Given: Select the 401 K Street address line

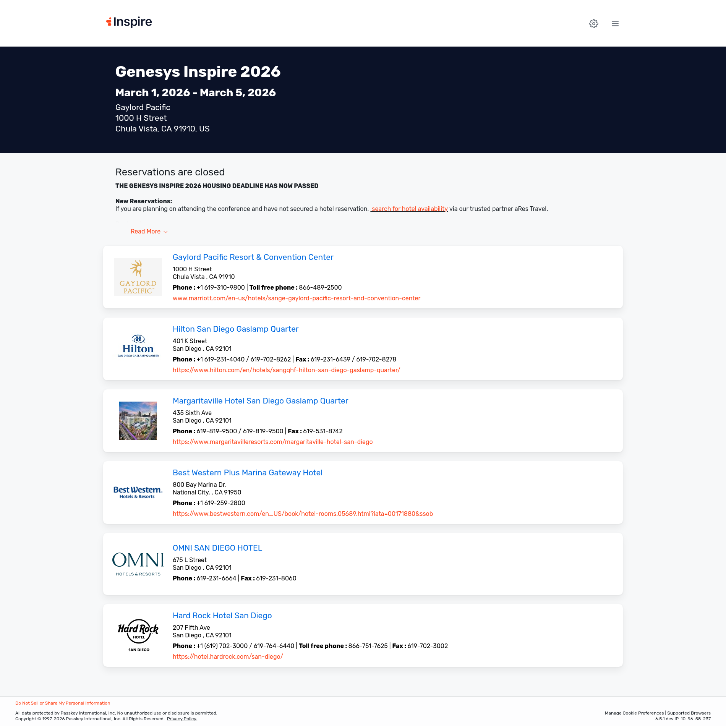Looking at the screenshot, I should coord(190,341).
